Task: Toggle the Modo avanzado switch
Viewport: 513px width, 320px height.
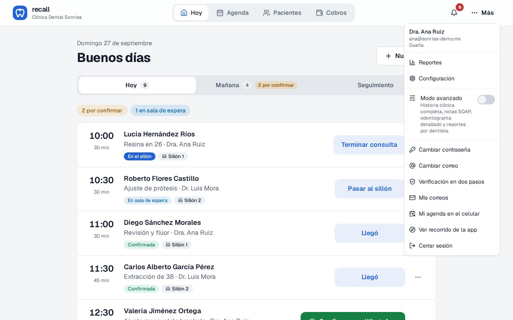Action: 486,100
